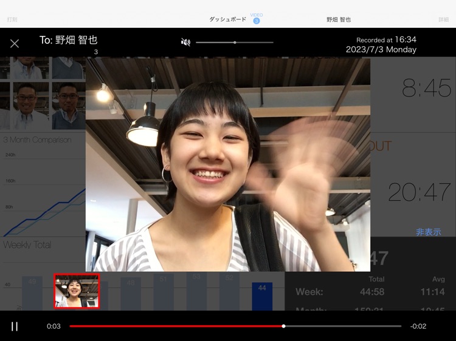Select the user name 野畑 智也 in the top bar
Screen dimensions: 456x341
pos(339,19)
